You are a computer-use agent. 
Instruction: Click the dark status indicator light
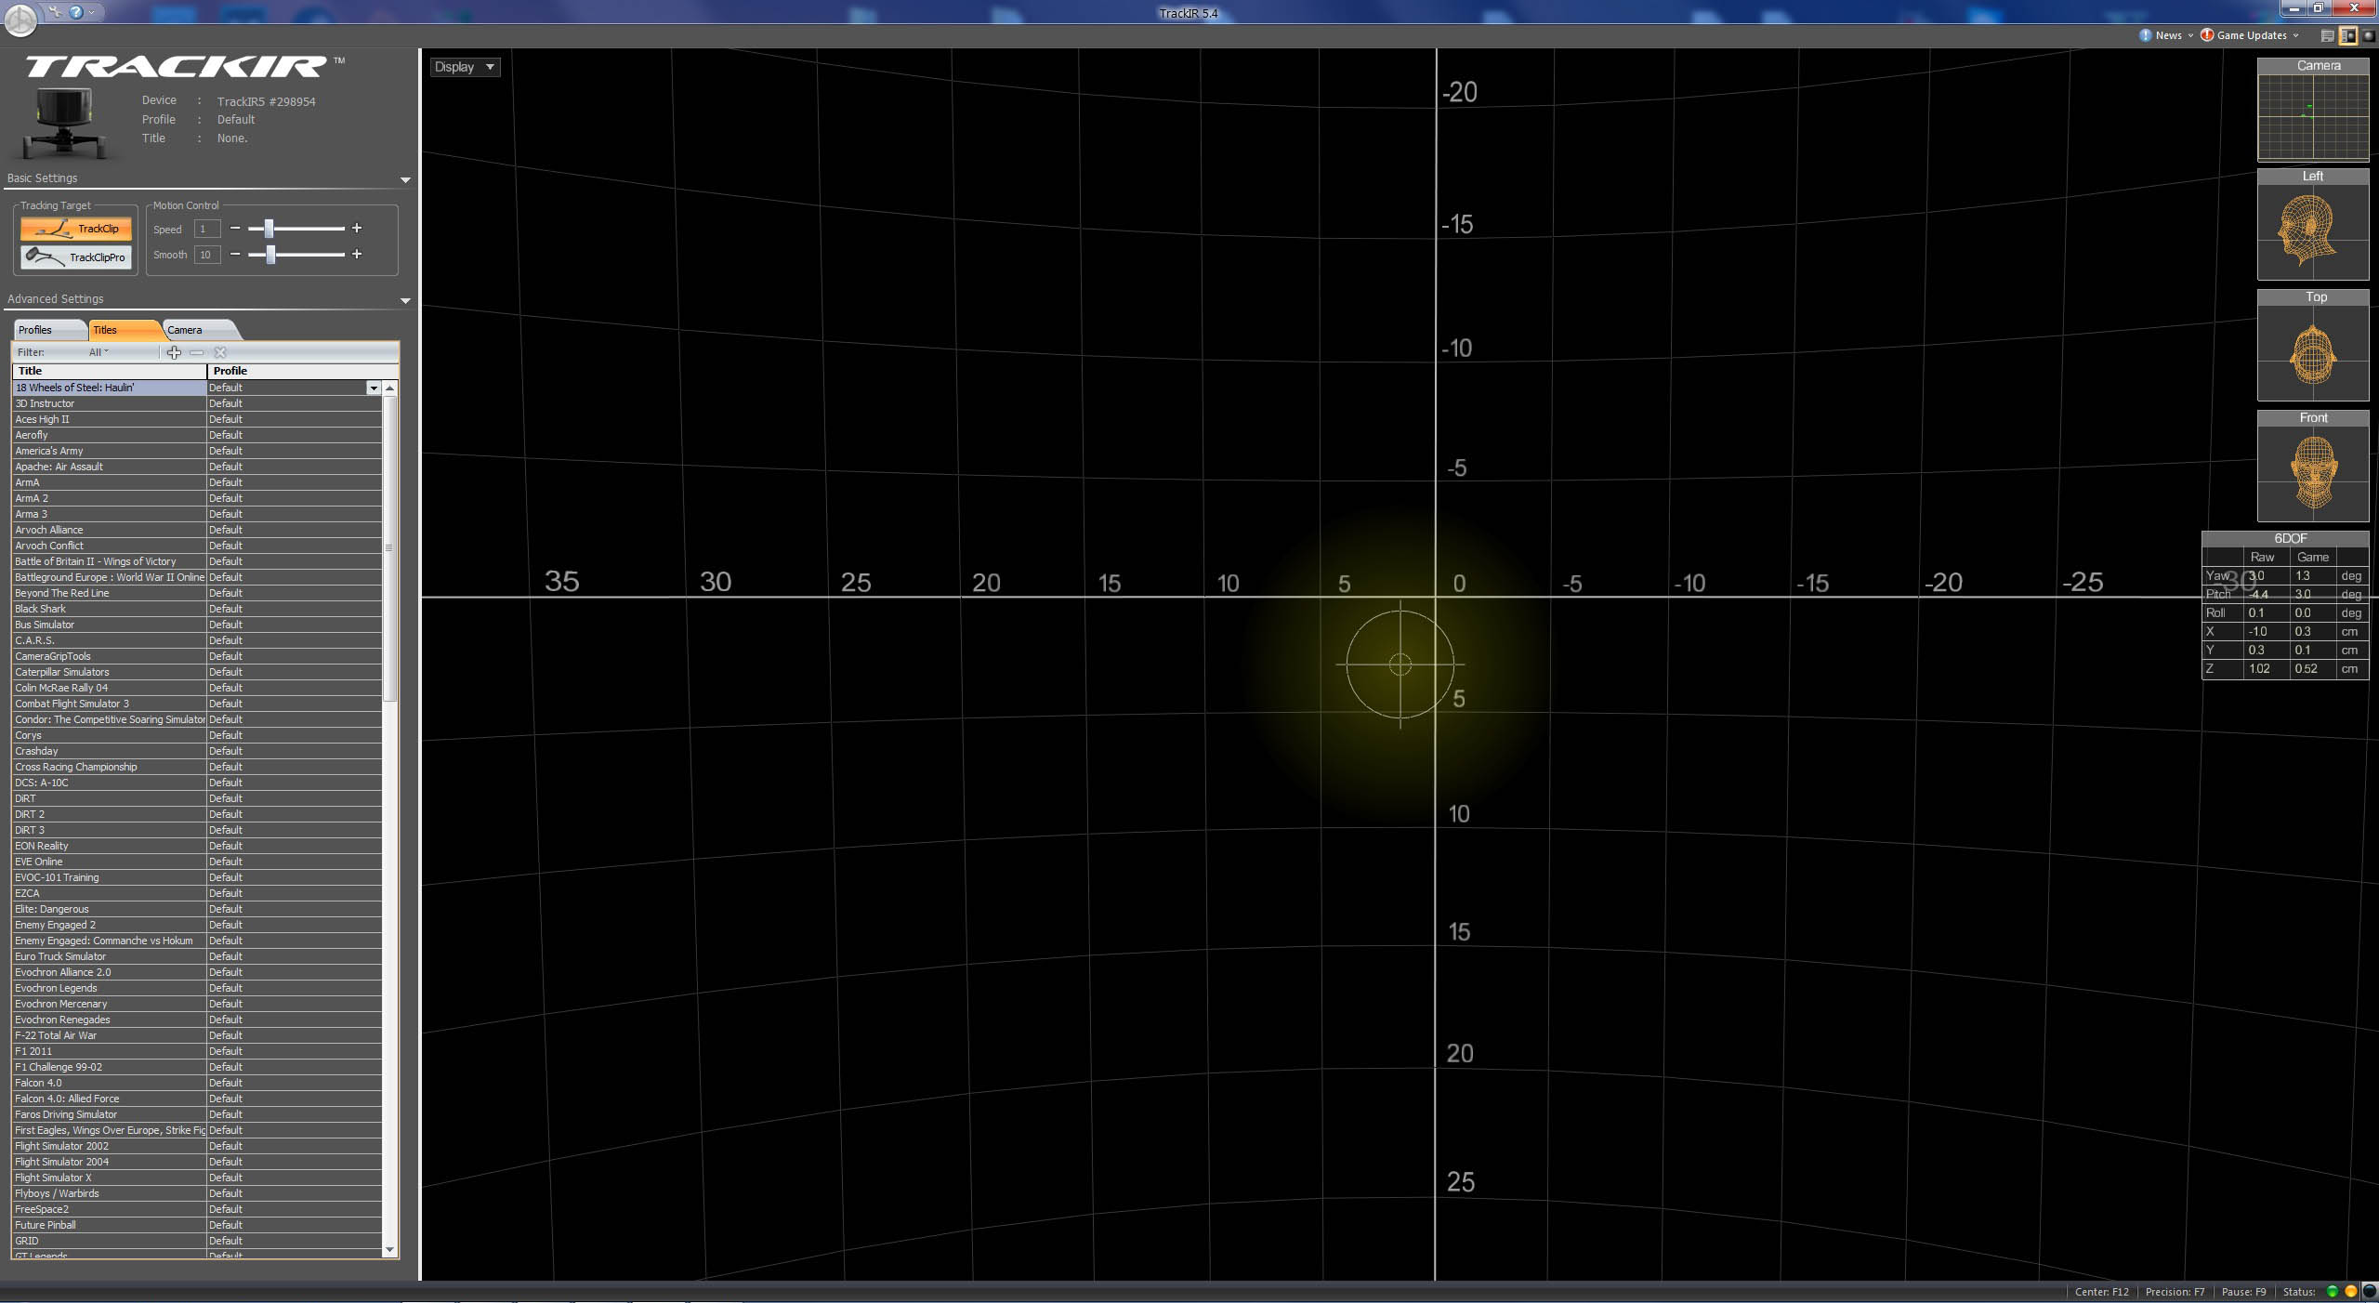2369,1292
